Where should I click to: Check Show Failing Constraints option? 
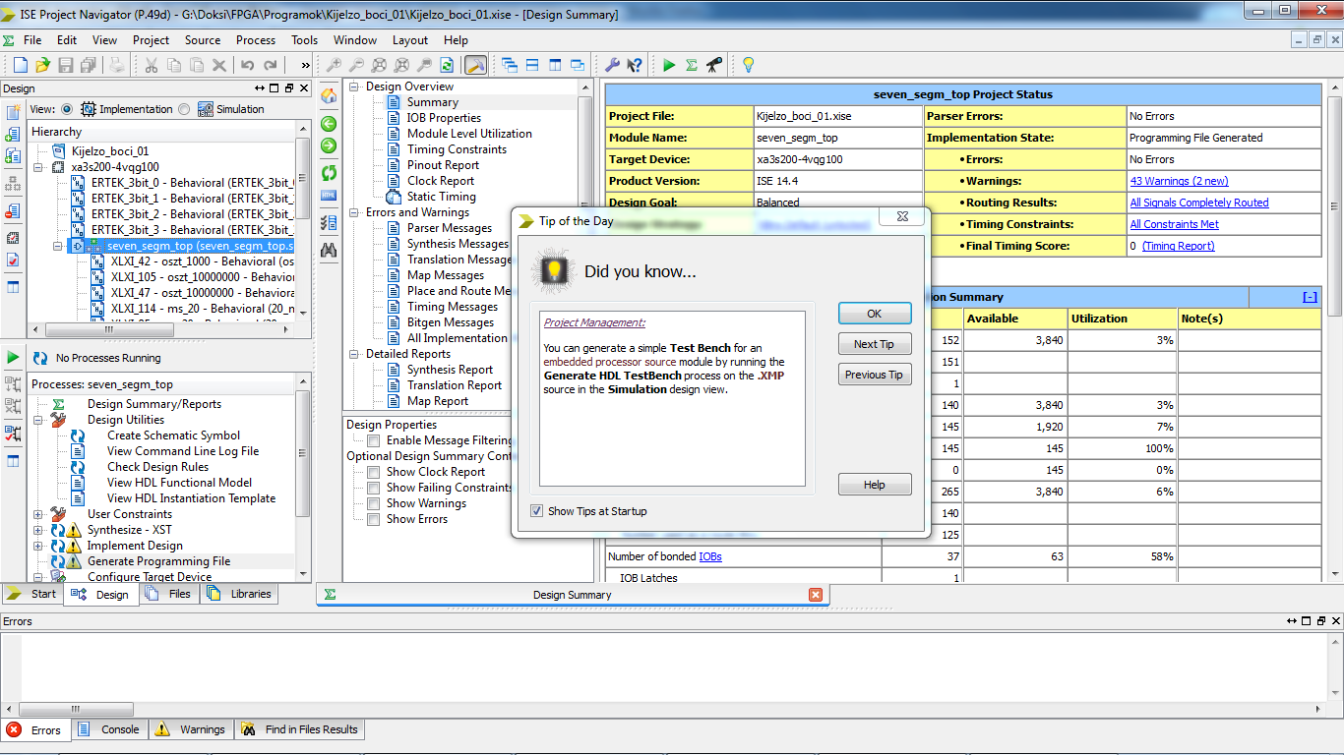(373, 488)
